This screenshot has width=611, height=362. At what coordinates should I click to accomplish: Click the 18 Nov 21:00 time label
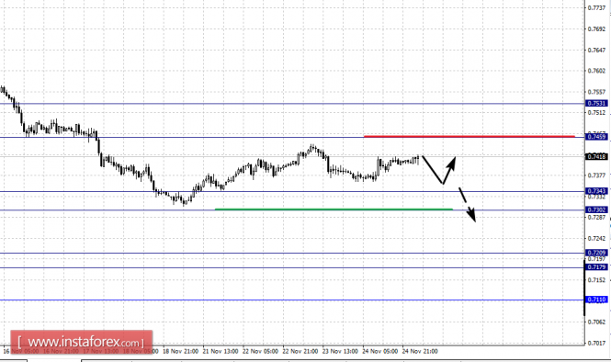pos(180,351)
